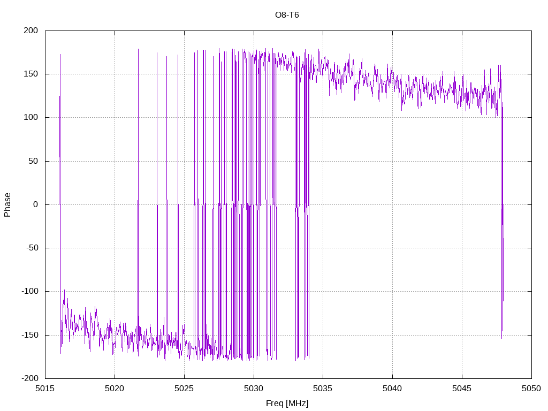
Task: Click the Freq [MHz] x-axis label
Action: (287, 404)
